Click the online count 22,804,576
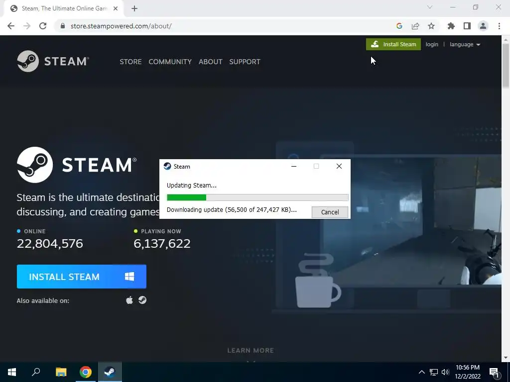This screenshot has height=382, width=510. (x=50, y=243)
